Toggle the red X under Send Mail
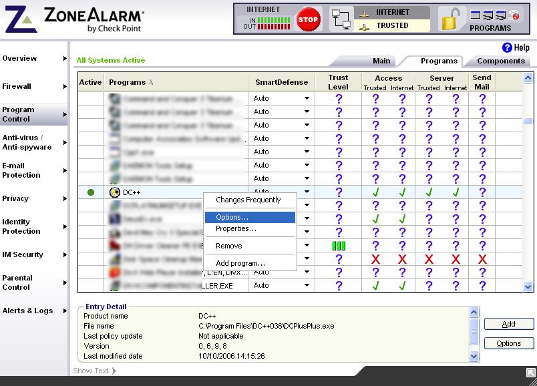Viewport: 537px width, 386px height. (482, 259)
